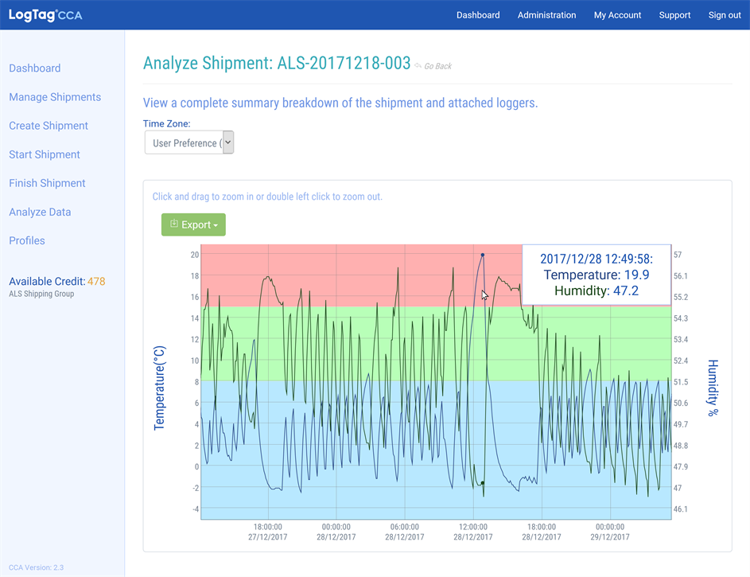Viewport: 750px width, 577px height.
Task: Sign out of the account
Action: pyautogui.click(x=725, y=15)
